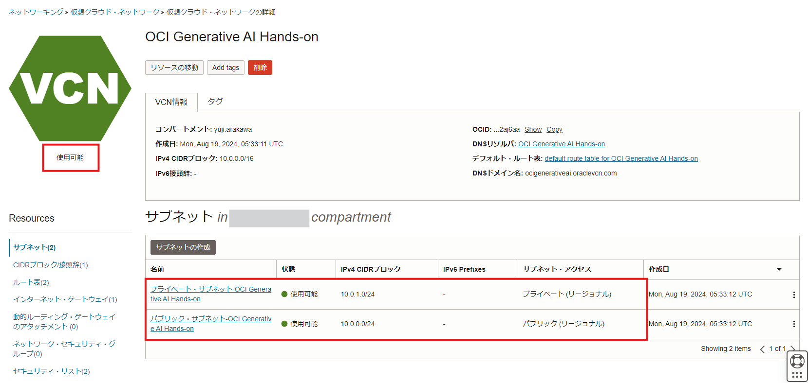Open the public subnet link
808x383 pixels.
click(x=211, y=324)
